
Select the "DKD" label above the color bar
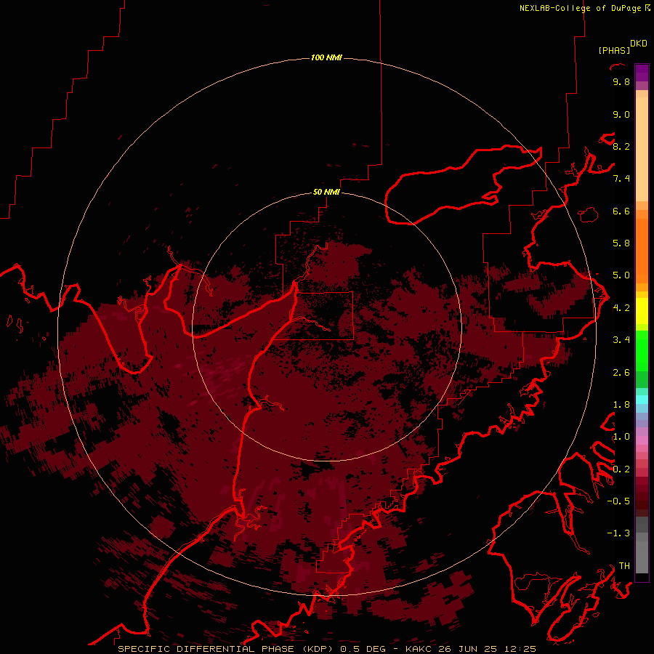639,44
